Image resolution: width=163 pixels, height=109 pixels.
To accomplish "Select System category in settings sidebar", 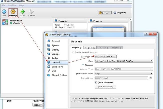I will click(57, 45).
